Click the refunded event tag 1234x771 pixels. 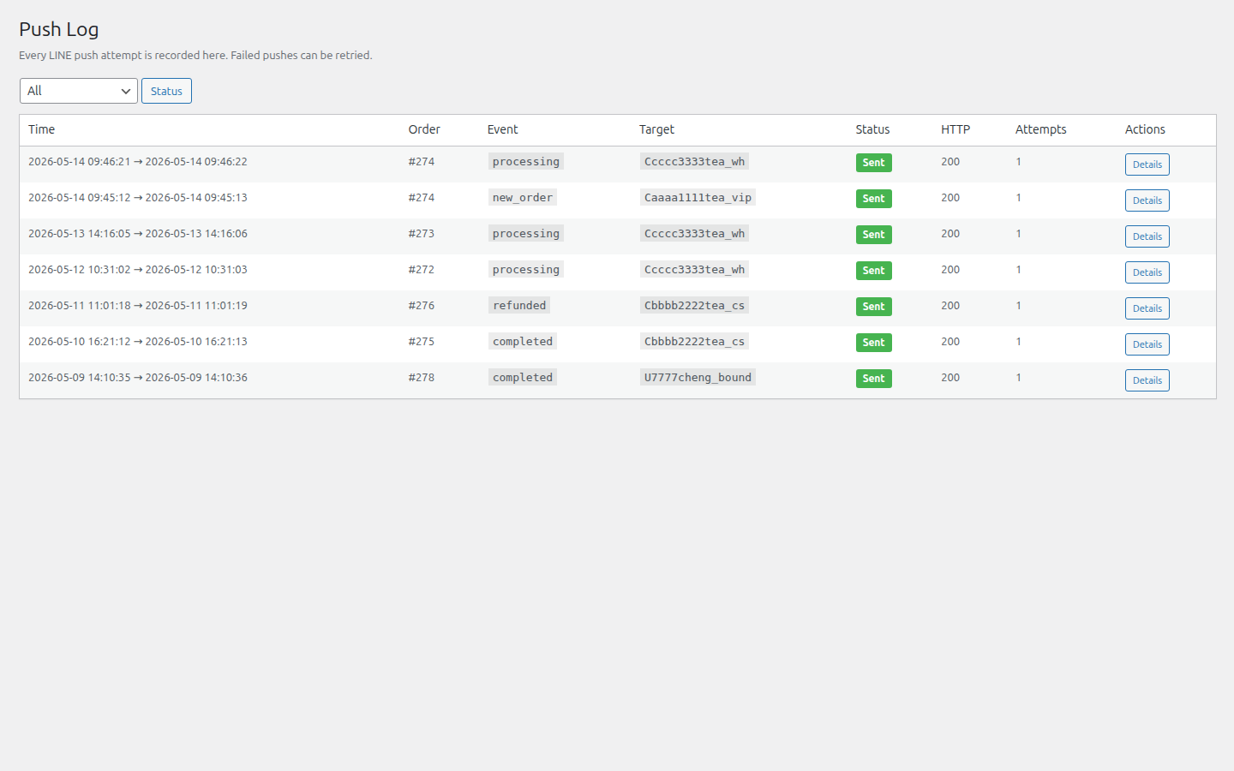pos(519,305)
